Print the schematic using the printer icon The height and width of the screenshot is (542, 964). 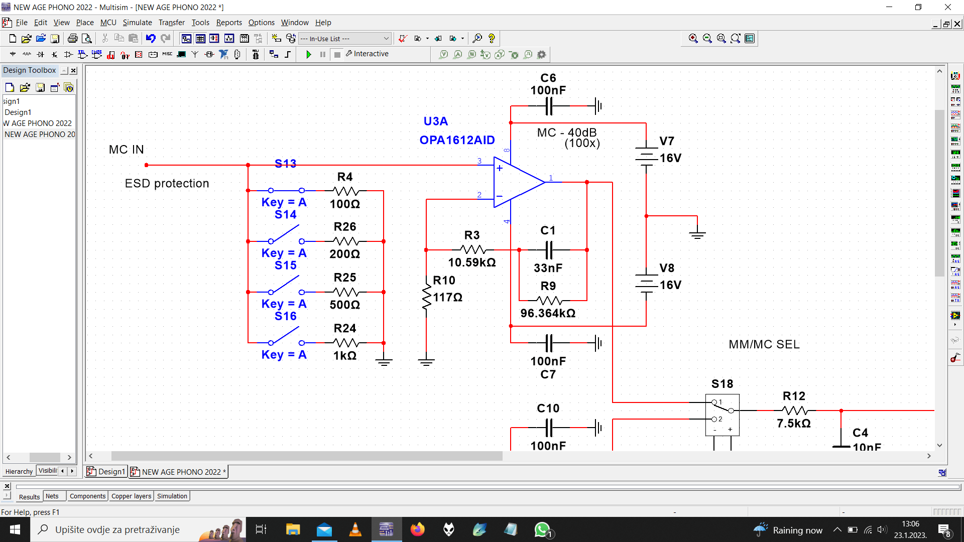tap(73, 39)
